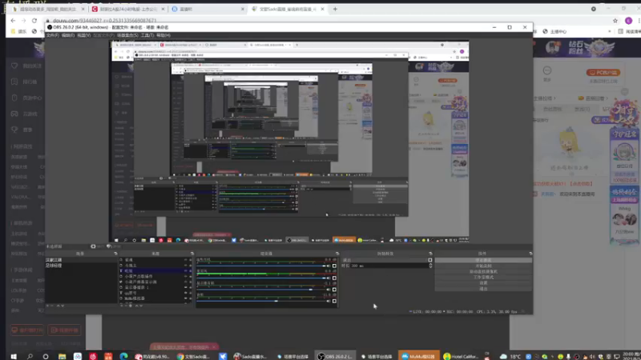Open OBS 设置 settings button
This screenshot has width=641, height=360.
483,283
